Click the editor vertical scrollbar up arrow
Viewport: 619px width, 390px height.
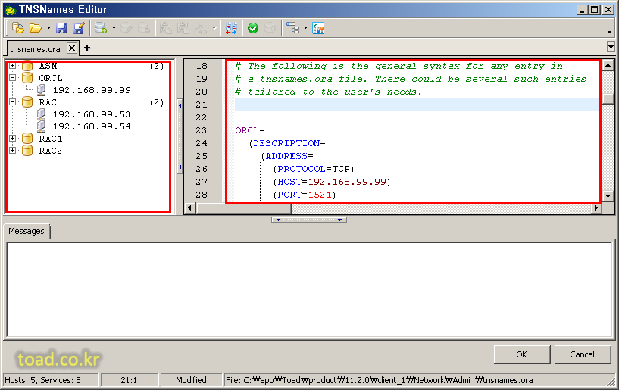[608, 64]
